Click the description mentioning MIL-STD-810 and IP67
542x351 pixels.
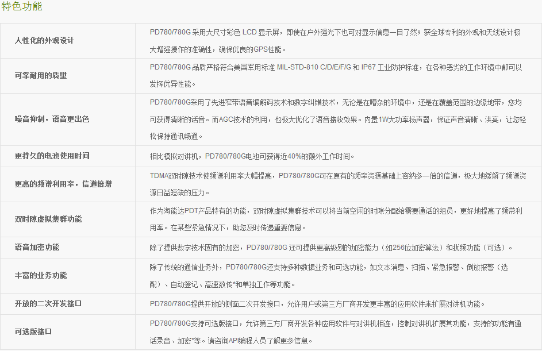(336, 76)
